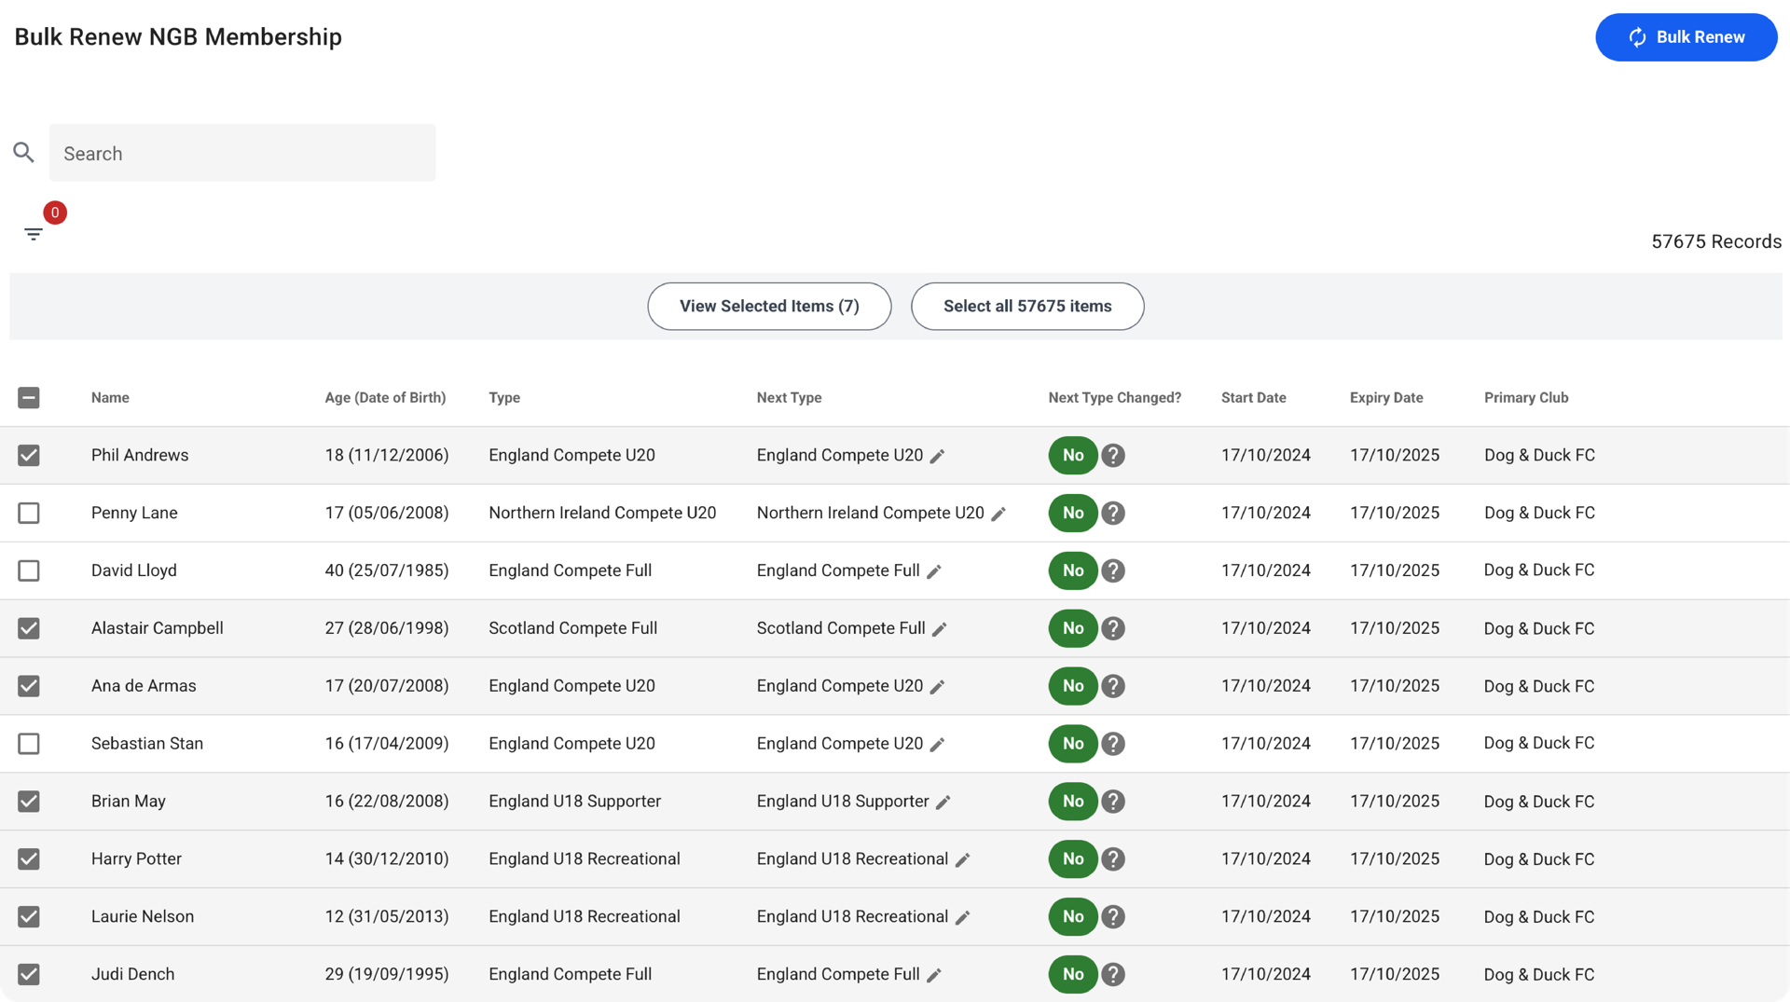Uncheck Phil Andrews' checkbox
Screen dimensions: 1790x1002
(29, 456)
